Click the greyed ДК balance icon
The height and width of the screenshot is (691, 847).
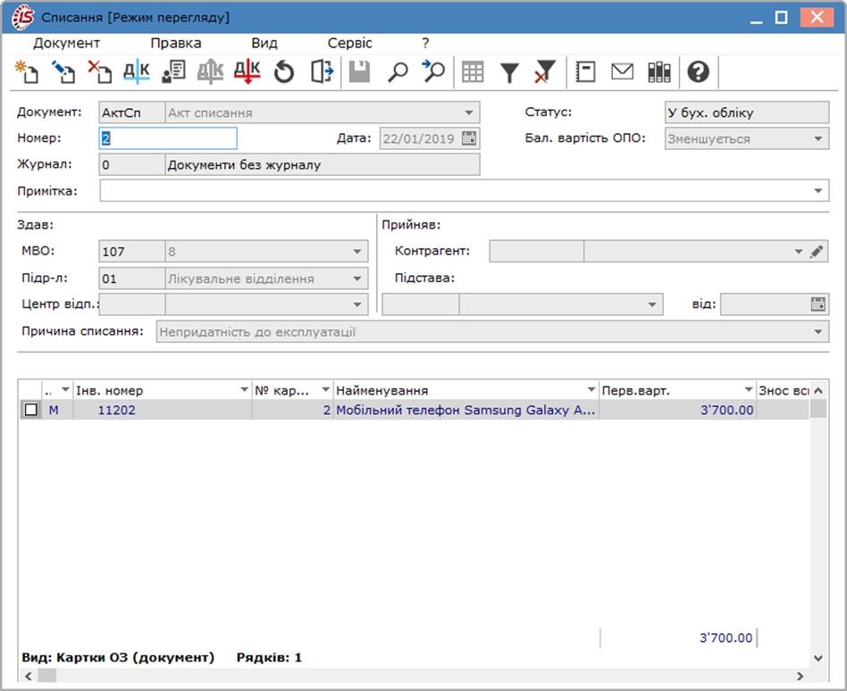(x=210, y=71)
